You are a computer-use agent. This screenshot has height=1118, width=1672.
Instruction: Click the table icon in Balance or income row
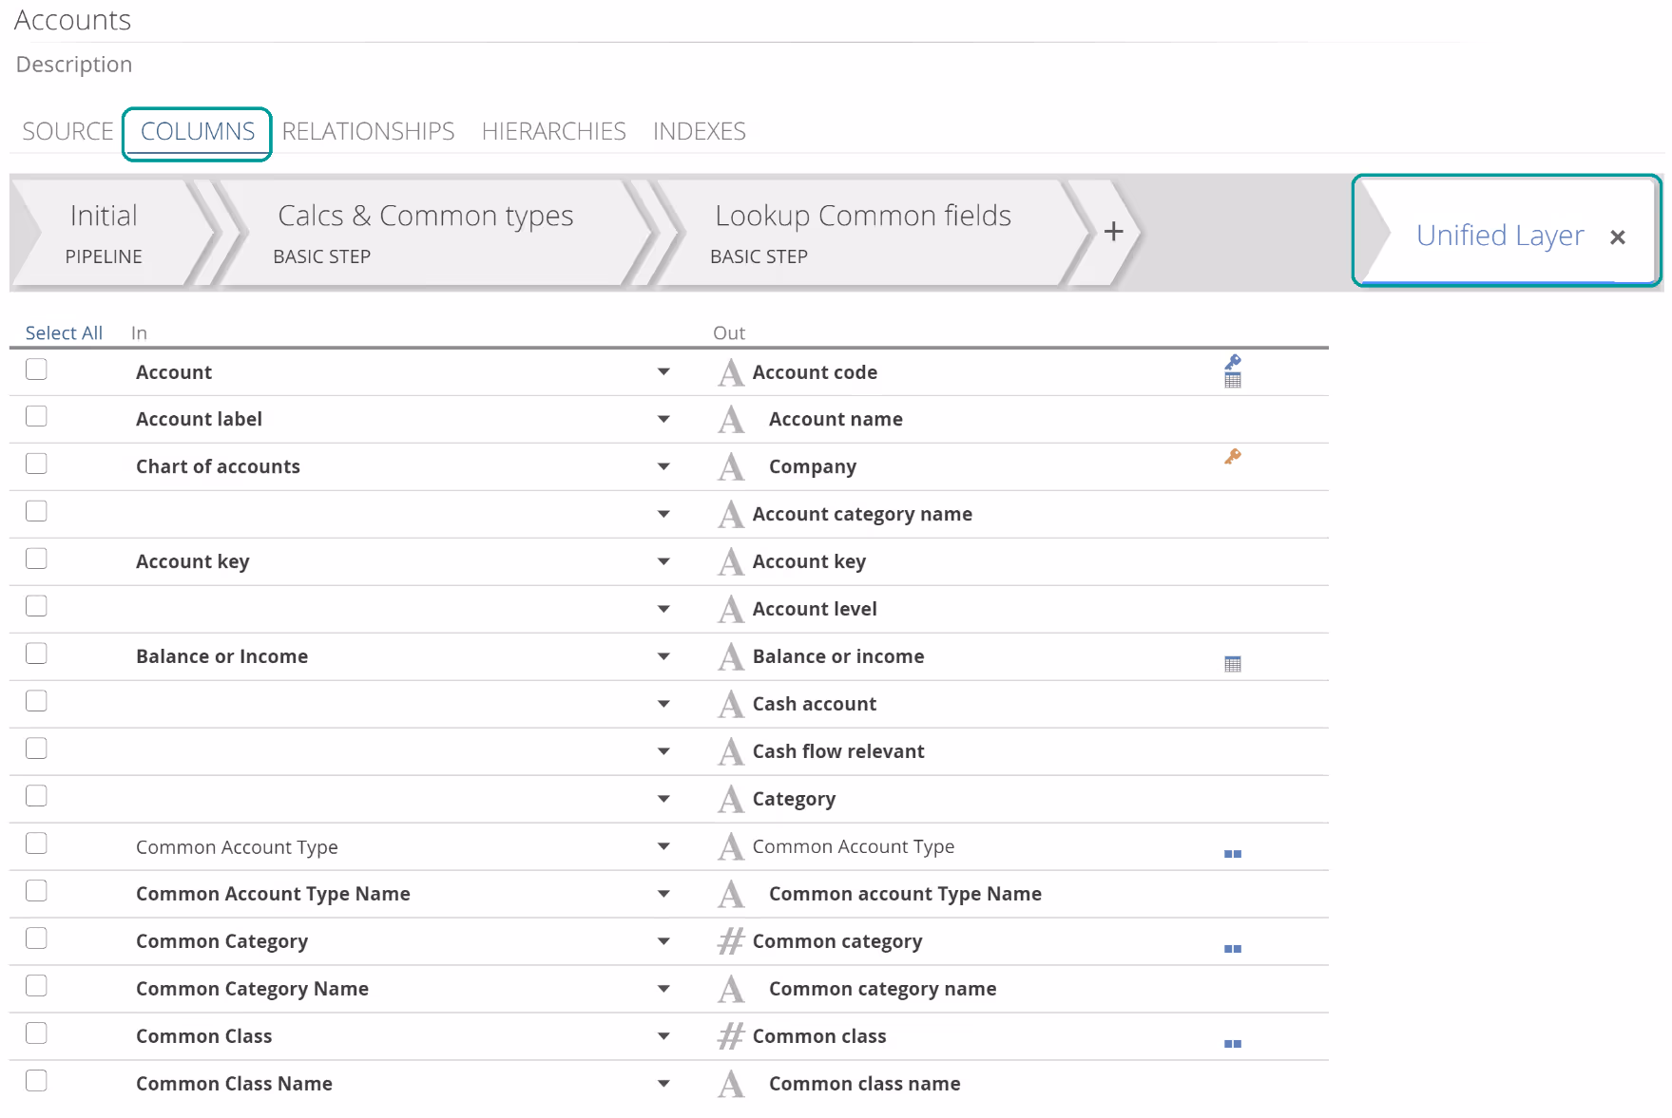coord(1233,664)
